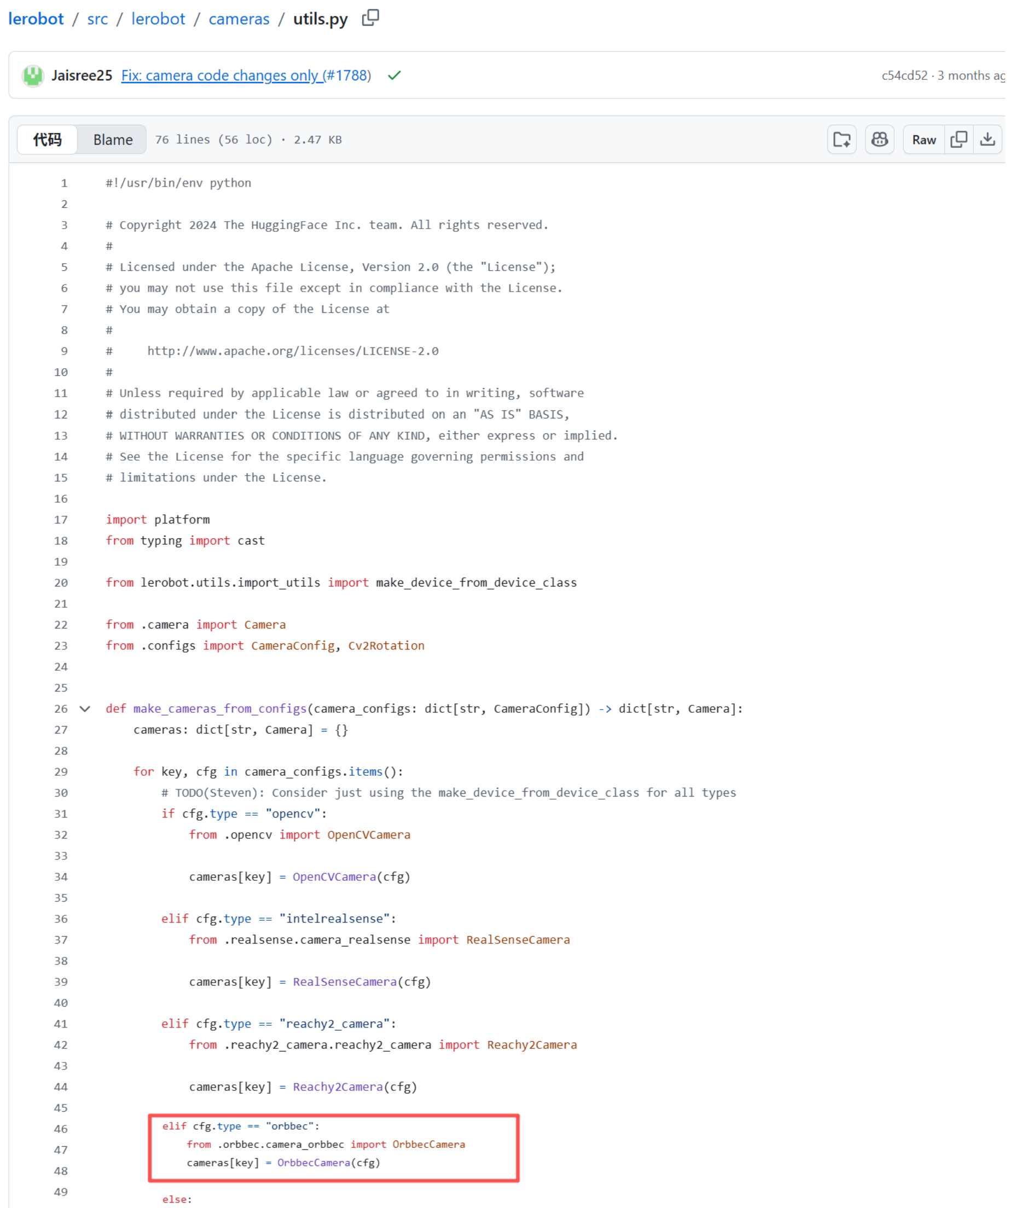Select the 代码 code tab
1032x1208 pixels.
[x=47, y=140]
